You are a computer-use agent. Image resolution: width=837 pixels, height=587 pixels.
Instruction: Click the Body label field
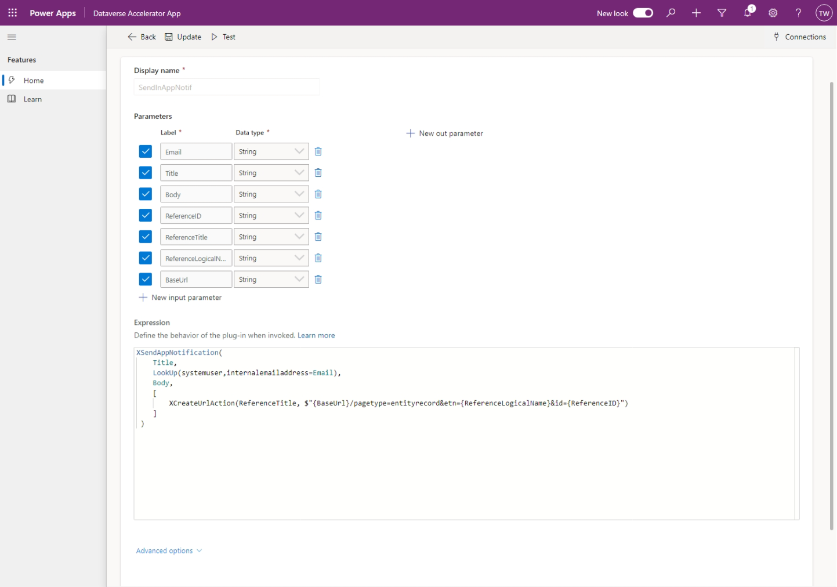(196, 194)
